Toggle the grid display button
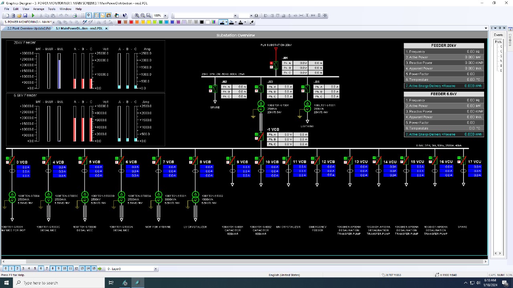 coord(83,15)
